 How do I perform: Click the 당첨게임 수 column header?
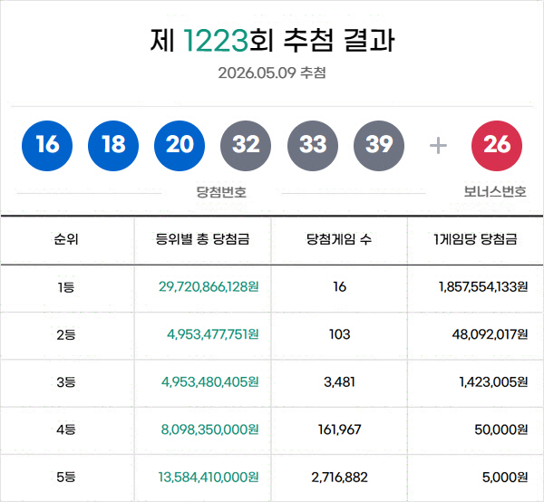339,239
